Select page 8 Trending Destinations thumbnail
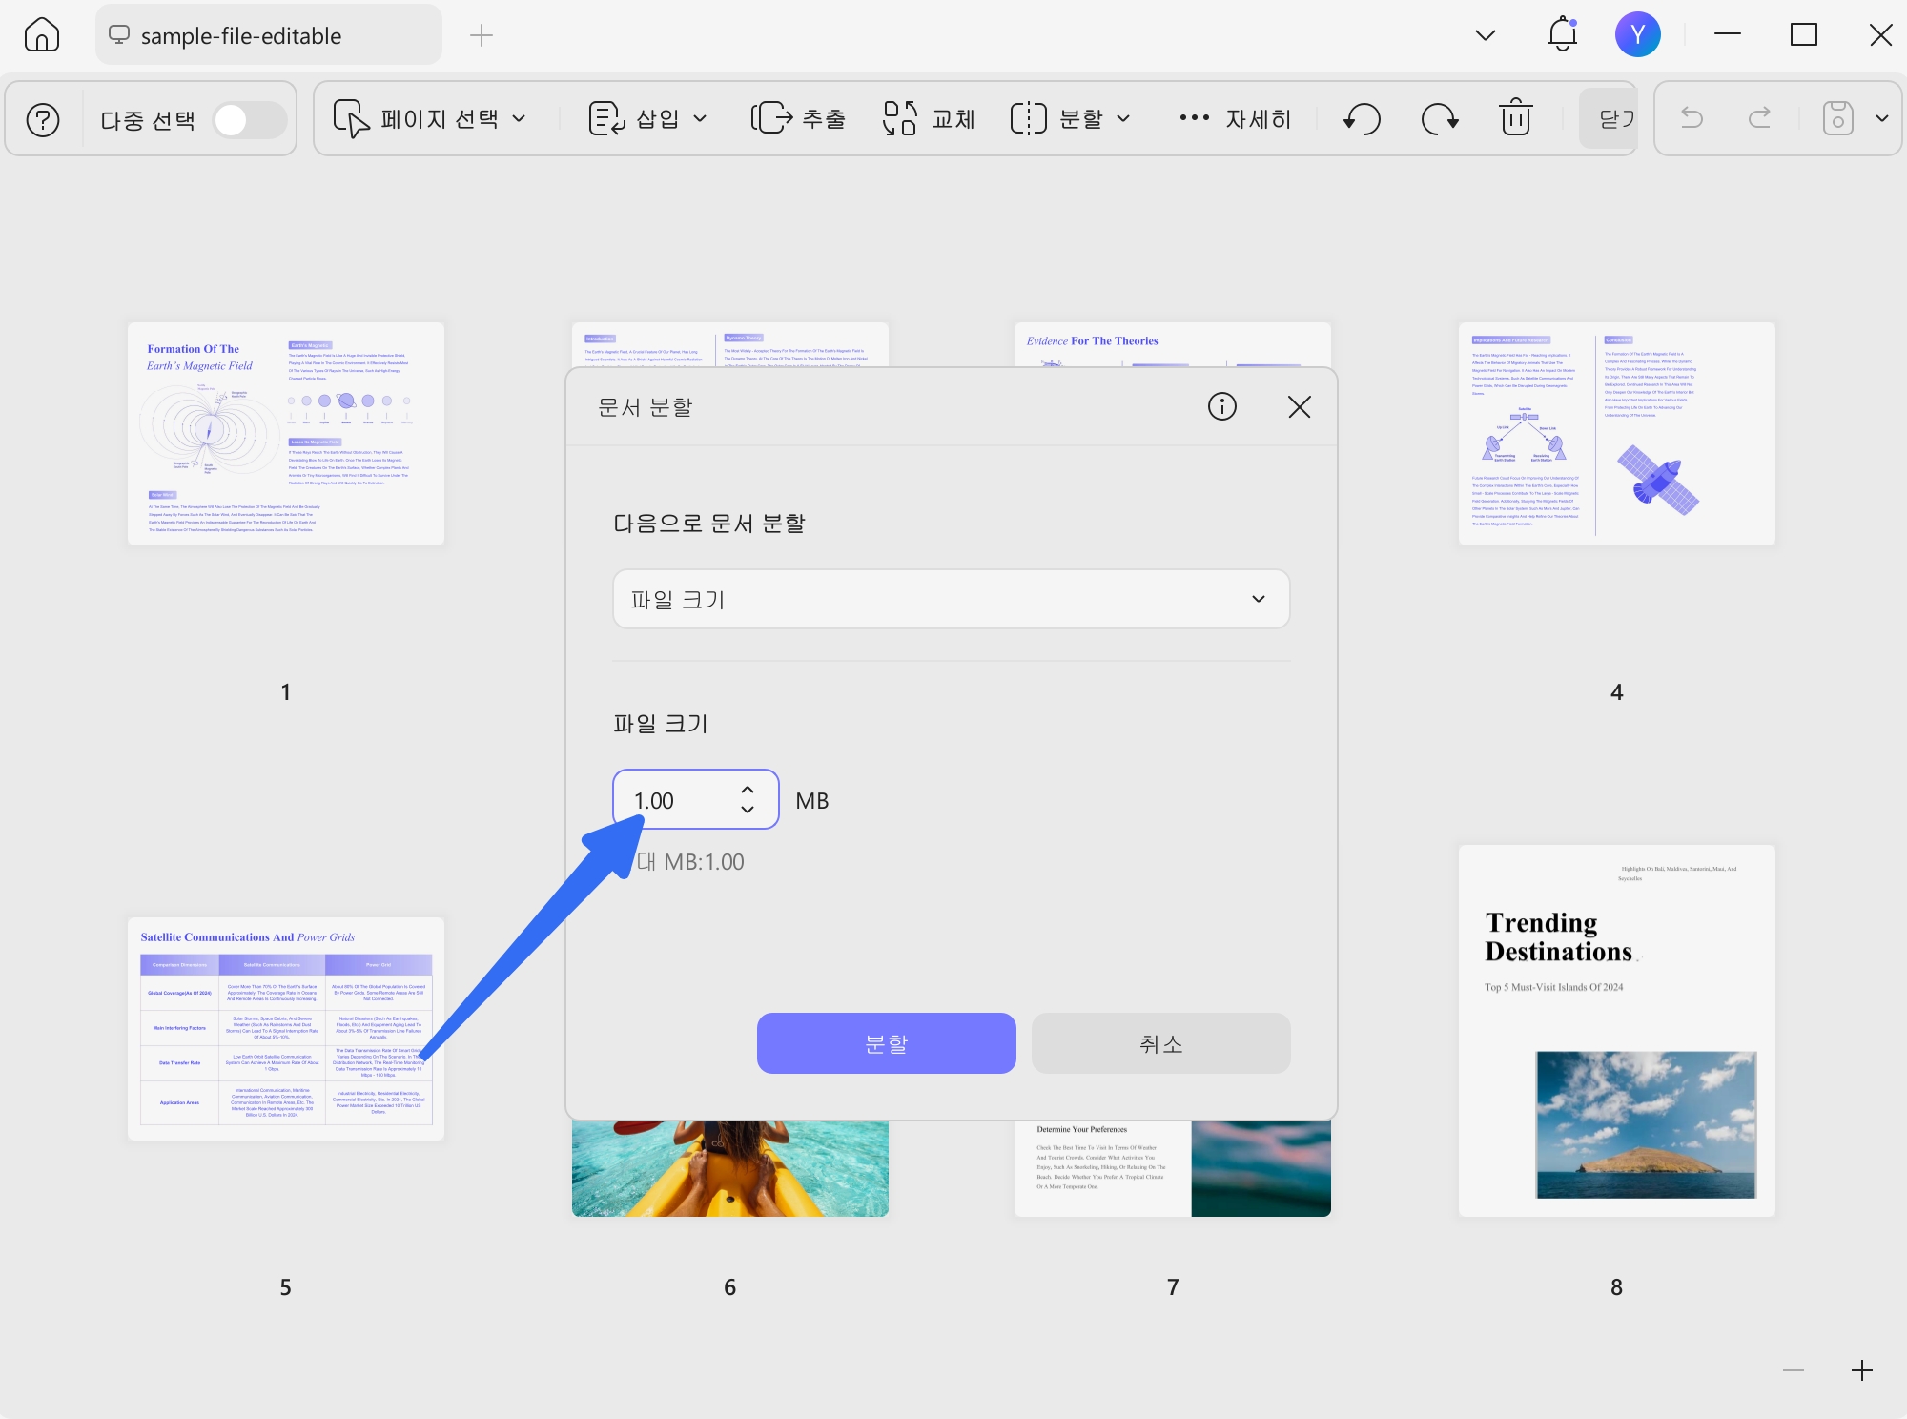This screenshot has height=1419, width=1907. point(1617,1031)
